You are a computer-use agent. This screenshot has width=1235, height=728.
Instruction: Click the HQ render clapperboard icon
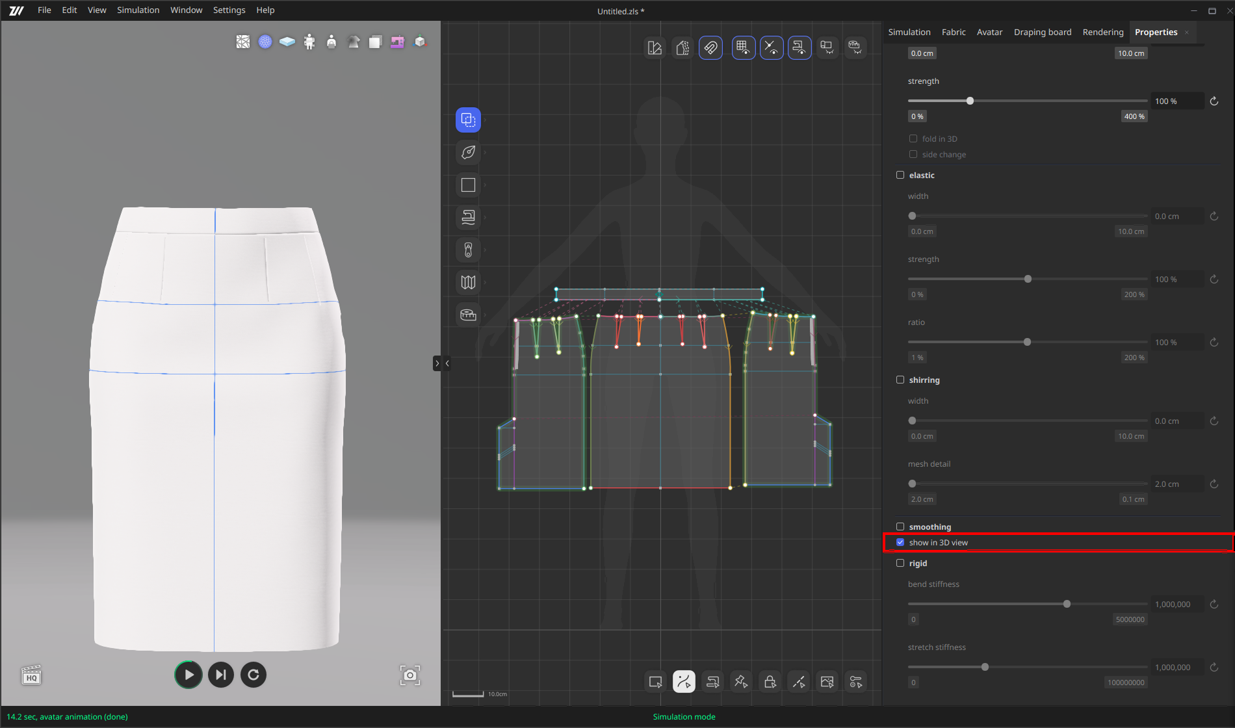point(31,675)
